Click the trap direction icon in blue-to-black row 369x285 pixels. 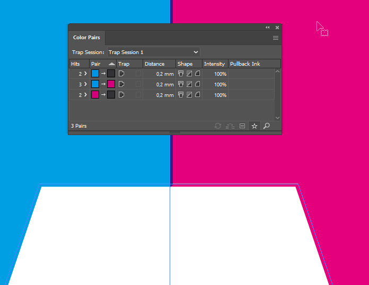click(121, 73)
